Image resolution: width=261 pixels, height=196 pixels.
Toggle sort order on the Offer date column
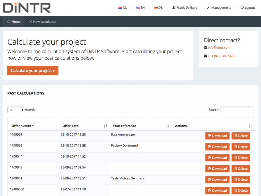tap(106, 126)
